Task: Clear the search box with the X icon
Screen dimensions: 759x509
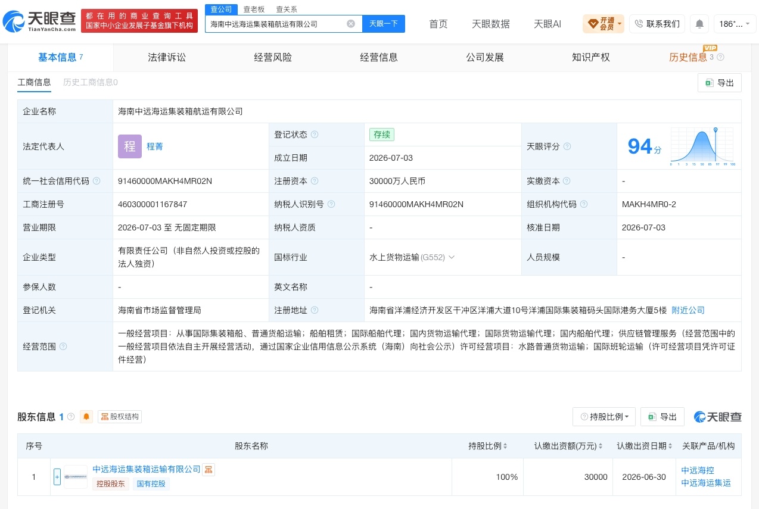Action: [351, 24]
